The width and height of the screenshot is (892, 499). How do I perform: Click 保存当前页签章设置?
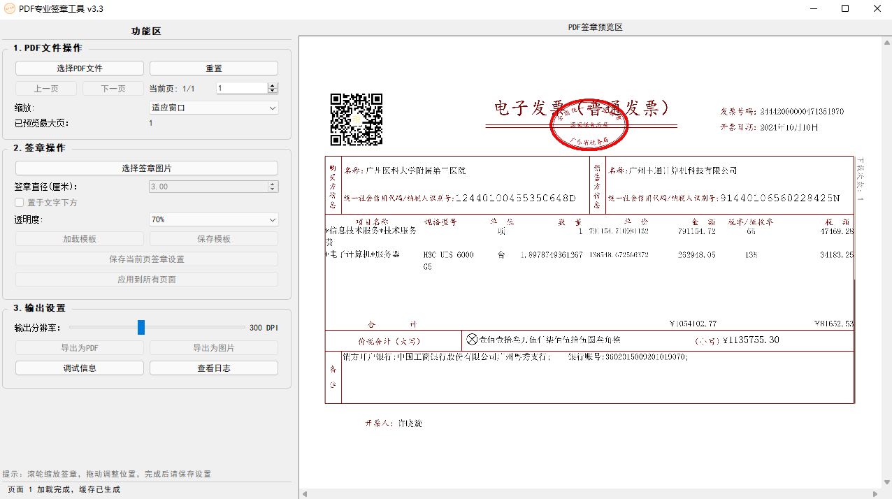tap(146, 259)
